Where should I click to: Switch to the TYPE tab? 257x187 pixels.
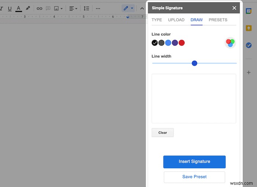click(x=157, y=20)
